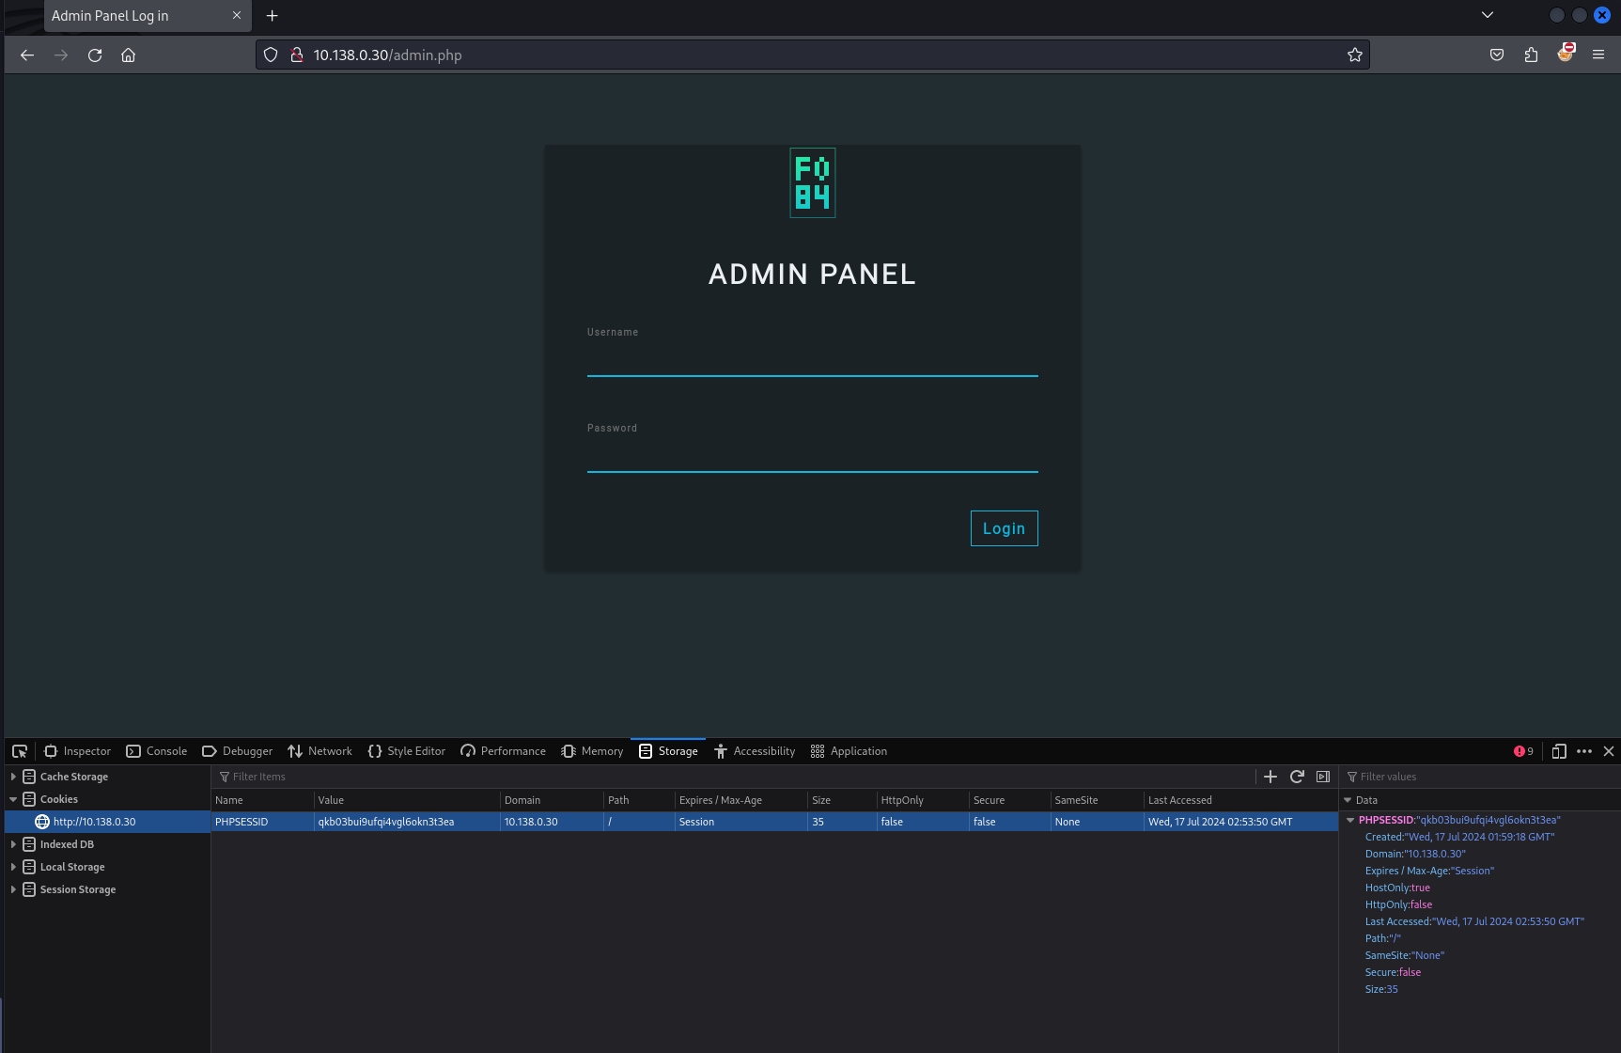Image resolution: width=1621 pixels, height=1053 pixels.
Task: Refresh the storage table with the reload icon
Action: [1297, 777]
